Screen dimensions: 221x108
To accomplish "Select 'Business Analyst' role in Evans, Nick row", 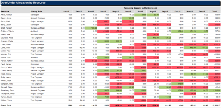I will 37,35.
